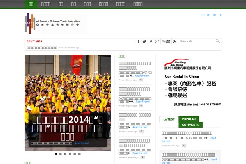Click Read the rest in 6 days ago article

(x=143, y=102)
